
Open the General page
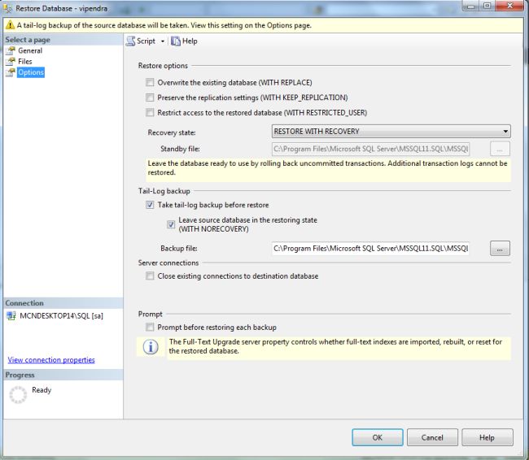coord(30,50)
